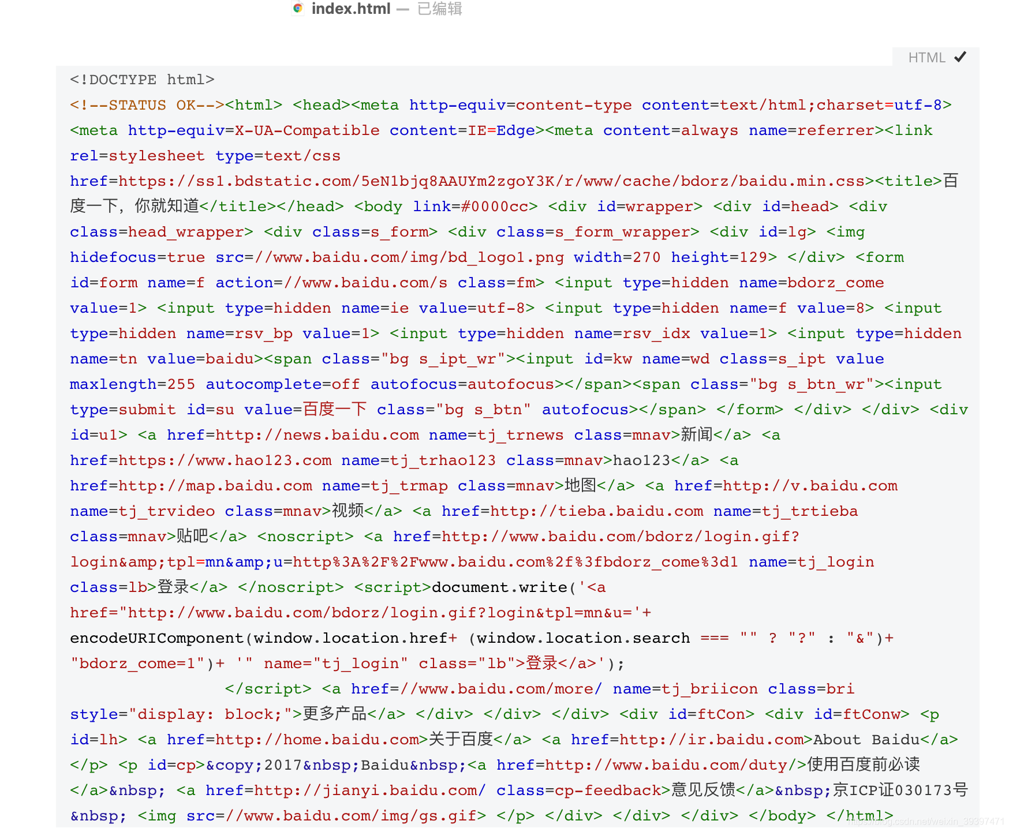
Task: Click the autocomplete=off attribute
Action: [x=283, y=384]
